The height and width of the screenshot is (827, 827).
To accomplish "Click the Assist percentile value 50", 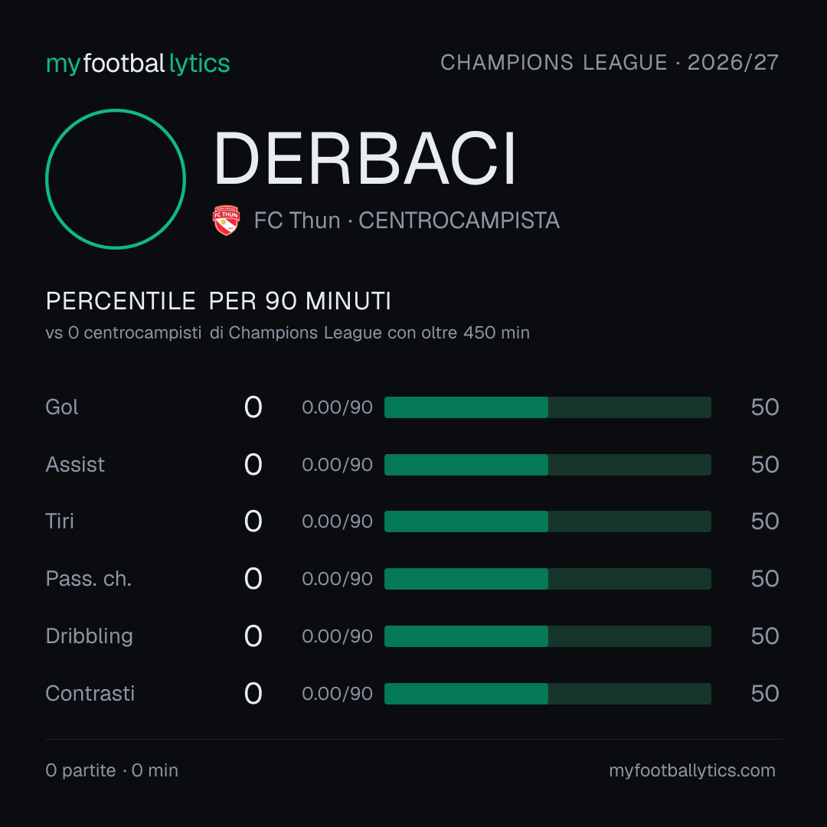I will pyautogui.click(x=765, y=465).
